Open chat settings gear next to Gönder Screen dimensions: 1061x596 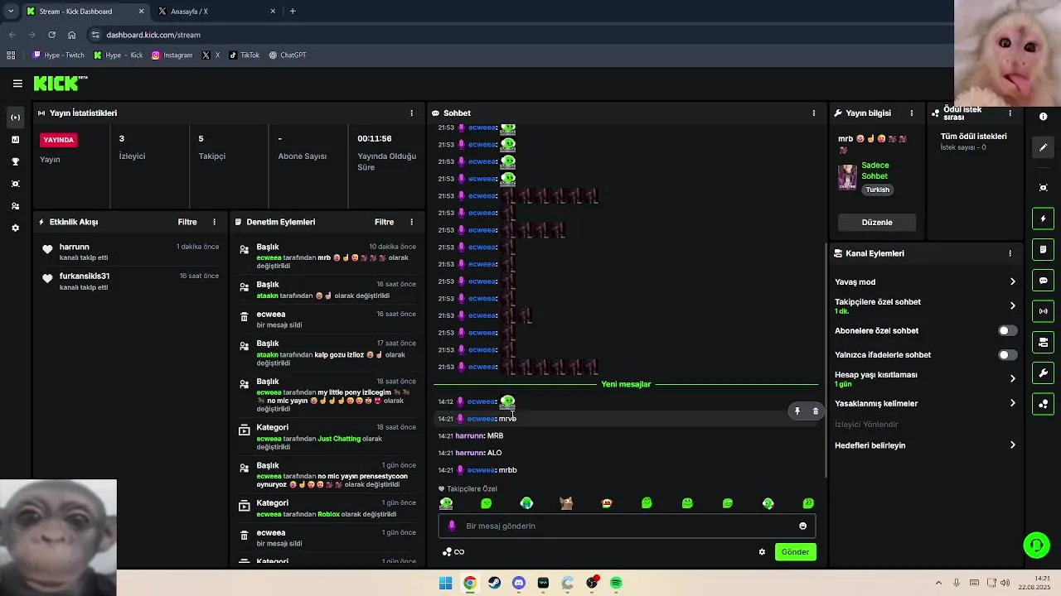pyautogui.click(x=762, y=552)
